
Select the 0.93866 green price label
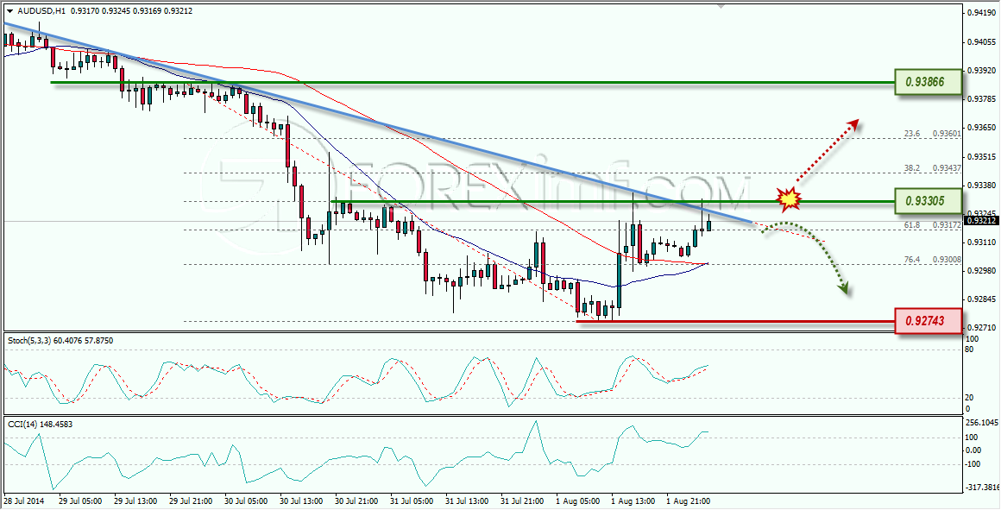(x=928, y=82)
